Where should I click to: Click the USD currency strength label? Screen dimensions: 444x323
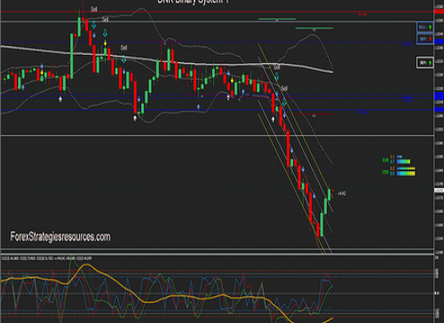385,172
